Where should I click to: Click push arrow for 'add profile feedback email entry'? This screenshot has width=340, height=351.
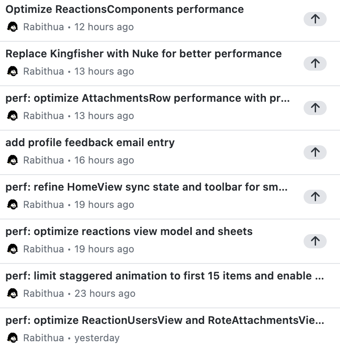(x=315, y=152)
